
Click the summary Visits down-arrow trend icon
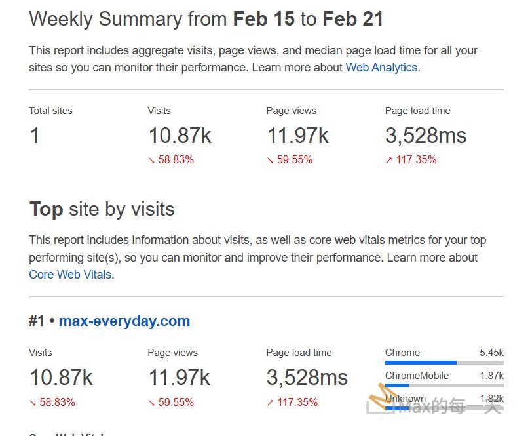[x=152, y=160]
